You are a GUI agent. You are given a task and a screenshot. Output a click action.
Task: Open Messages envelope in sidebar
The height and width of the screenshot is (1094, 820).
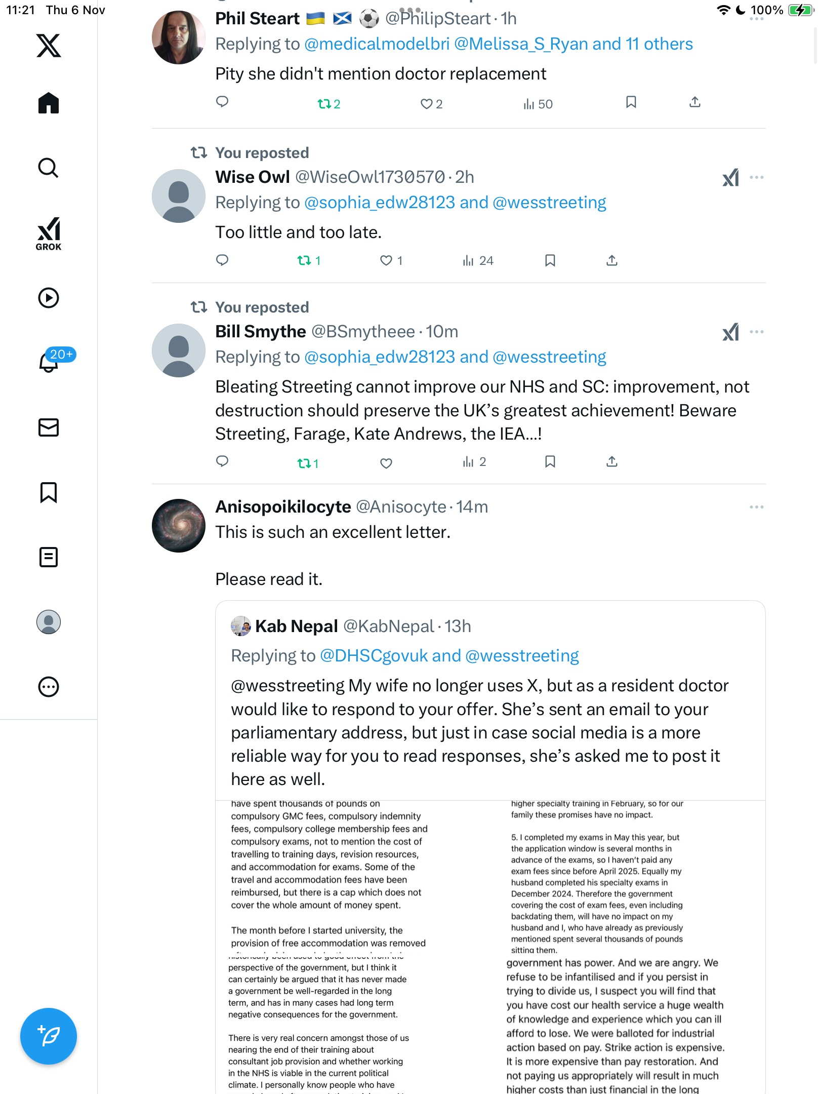(49, 427)
